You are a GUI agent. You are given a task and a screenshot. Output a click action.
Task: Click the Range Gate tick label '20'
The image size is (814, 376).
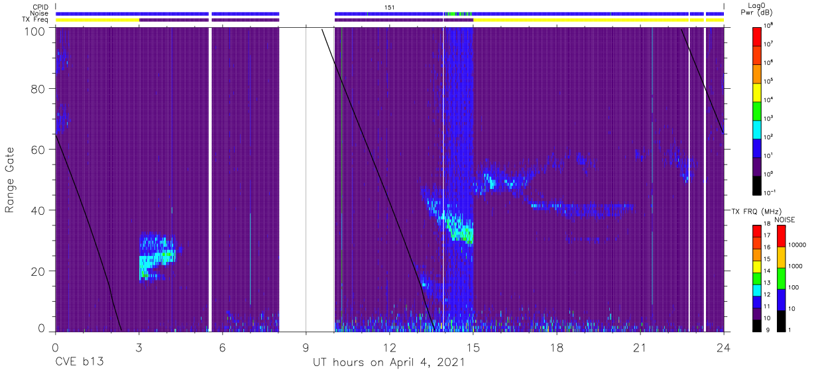(x=38, y=271)
